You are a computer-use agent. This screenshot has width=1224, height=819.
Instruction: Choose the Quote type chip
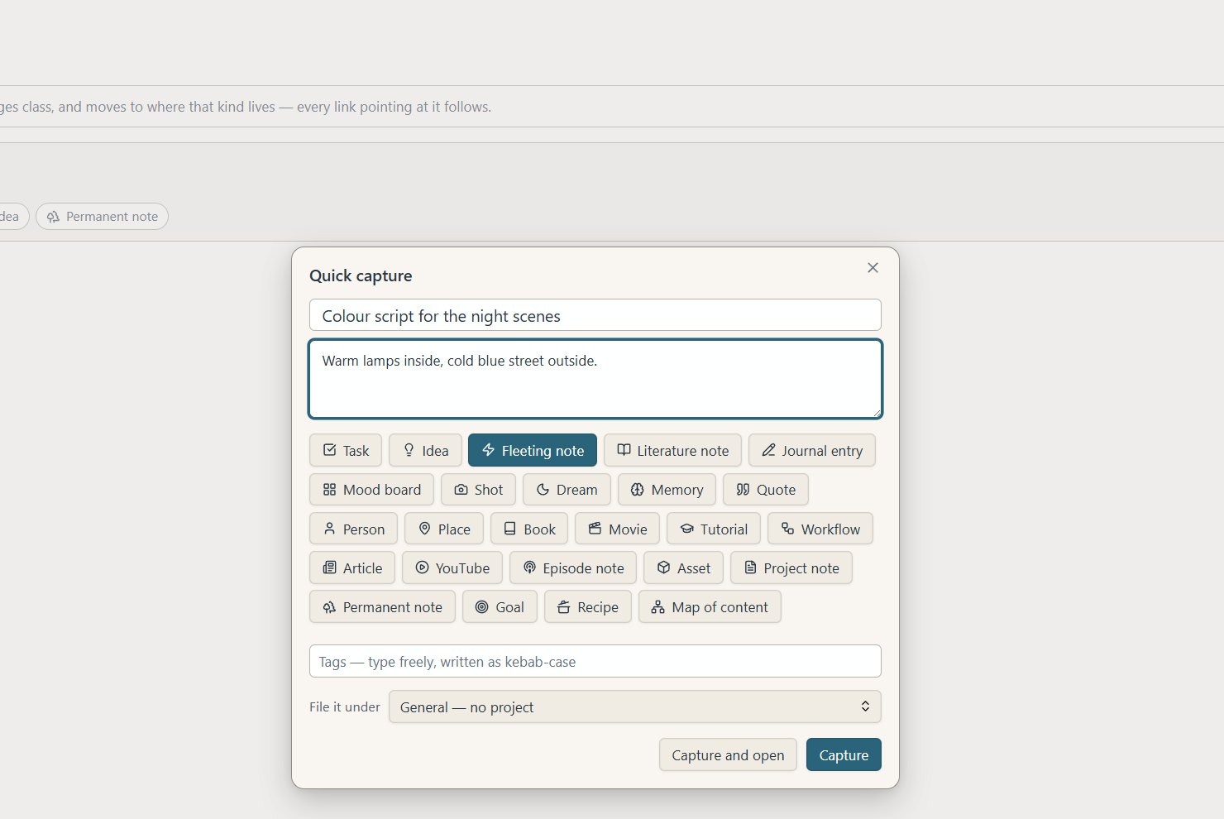click(x=766, y=489)
